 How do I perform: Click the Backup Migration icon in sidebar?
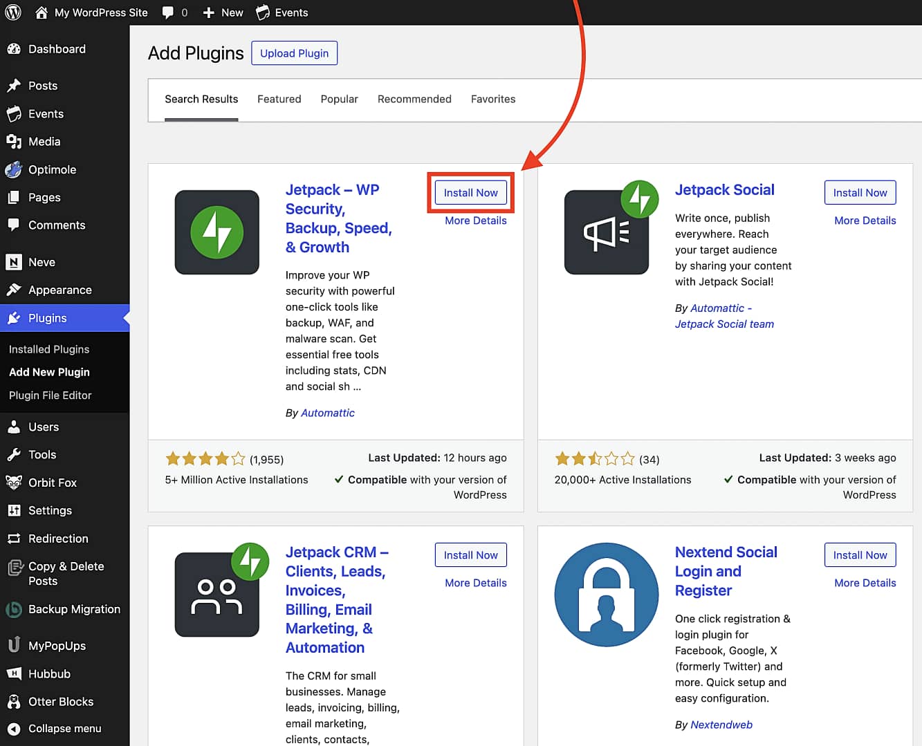click(x=14, y=609)
